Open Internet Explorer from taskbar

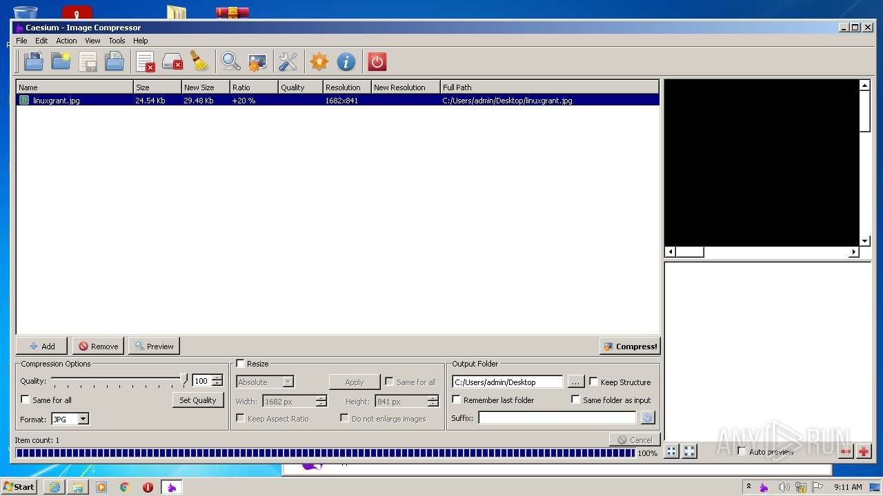54,487
